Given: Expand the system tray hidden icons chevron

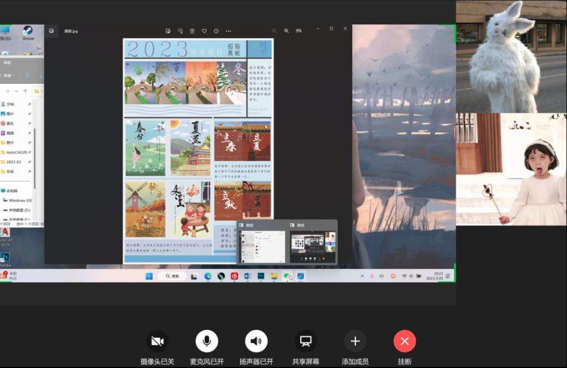Looking at the screenshot, I should click(362, 276).
